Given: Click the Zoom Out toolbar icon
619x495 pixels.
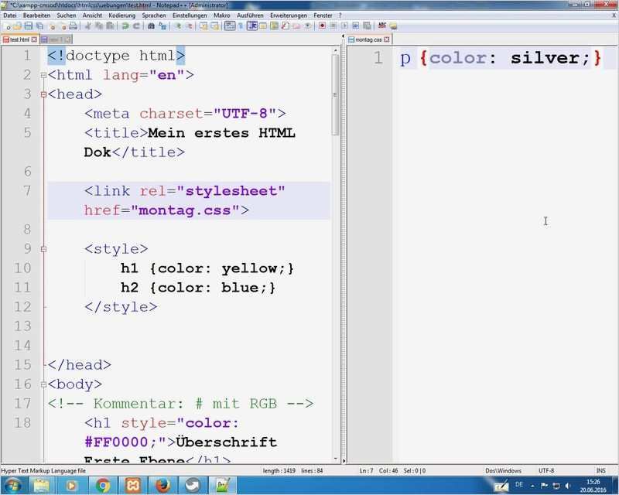Looking at the screenshot, I should coord(189,26).
